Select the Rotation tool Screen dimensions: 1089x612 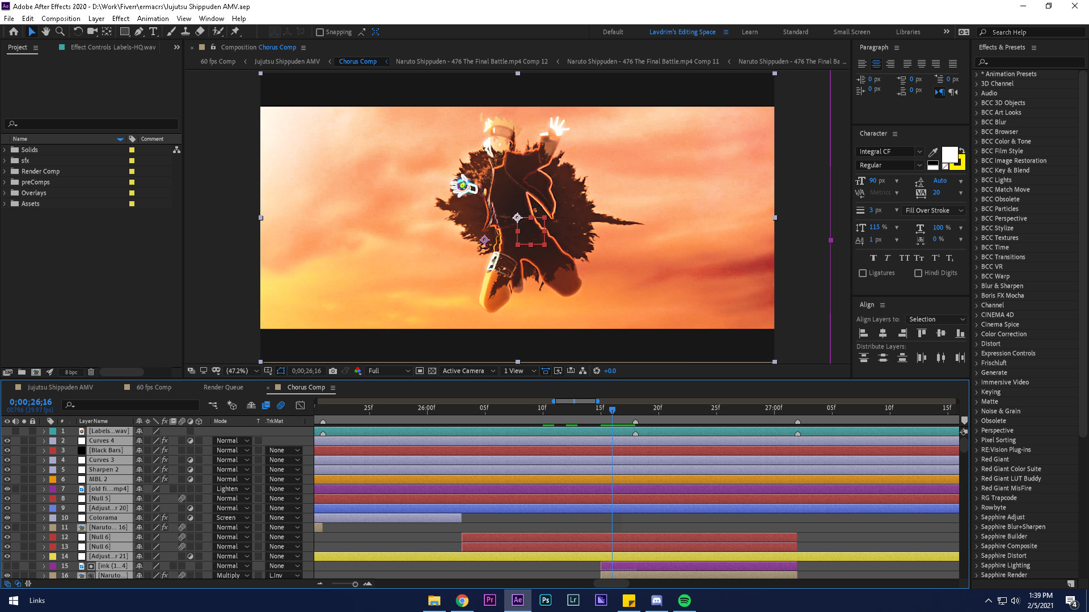(78, 32)
